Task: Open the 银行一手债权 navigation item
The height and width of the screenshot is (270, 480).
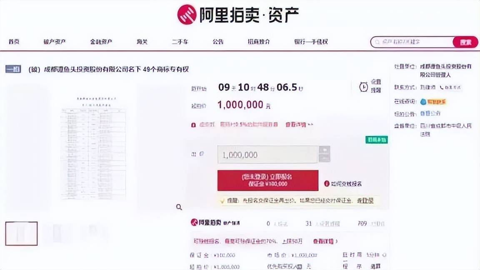Action: pos(311,42)
